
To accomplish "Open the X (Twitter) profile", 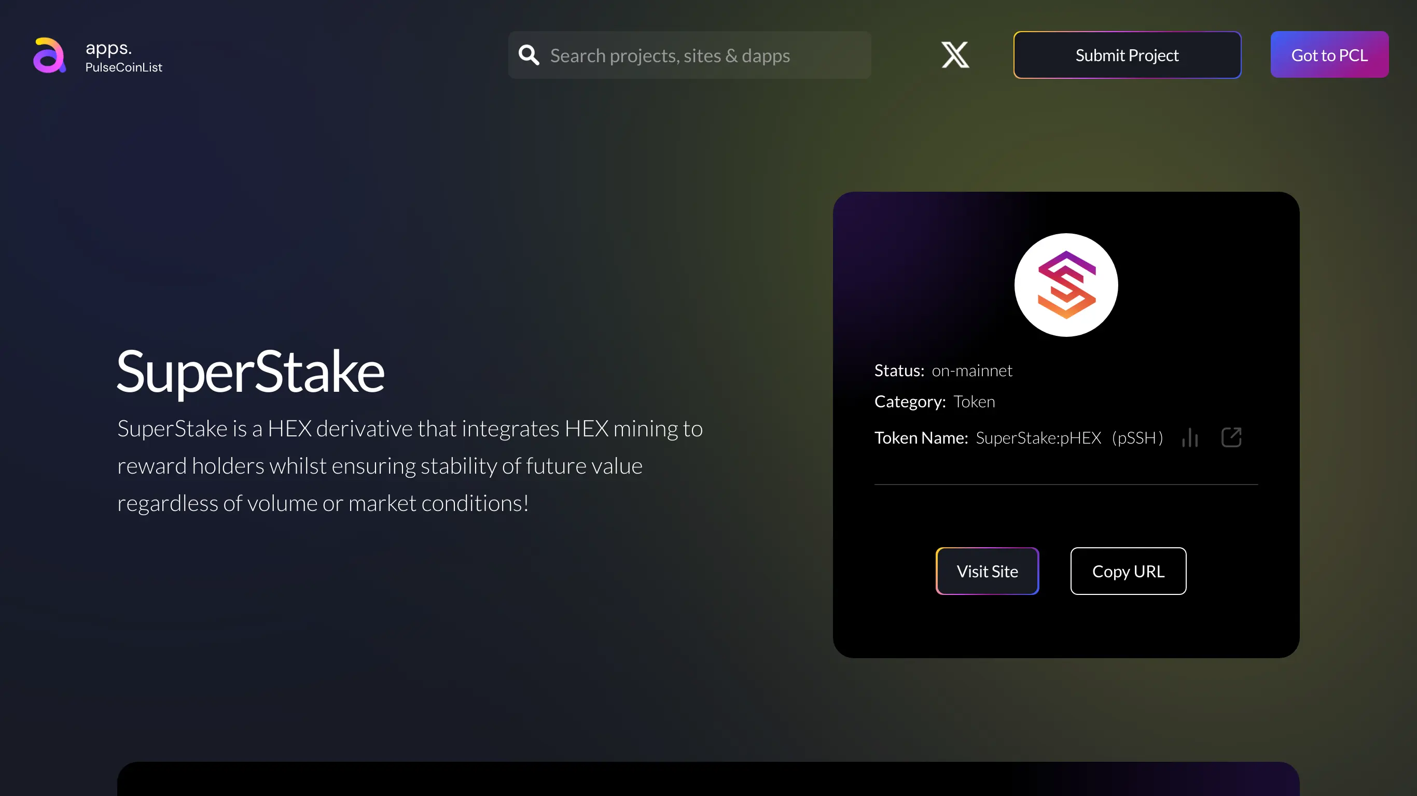I will coord(955,55).
